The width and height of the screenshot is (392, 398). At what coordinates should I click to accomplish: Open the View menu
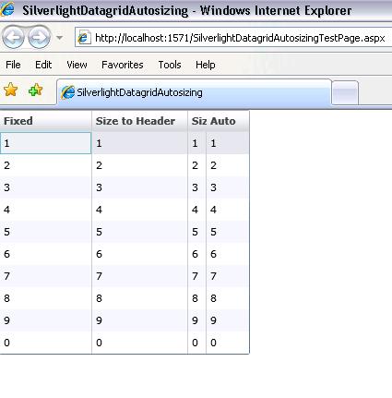click(x=77, y=65)
